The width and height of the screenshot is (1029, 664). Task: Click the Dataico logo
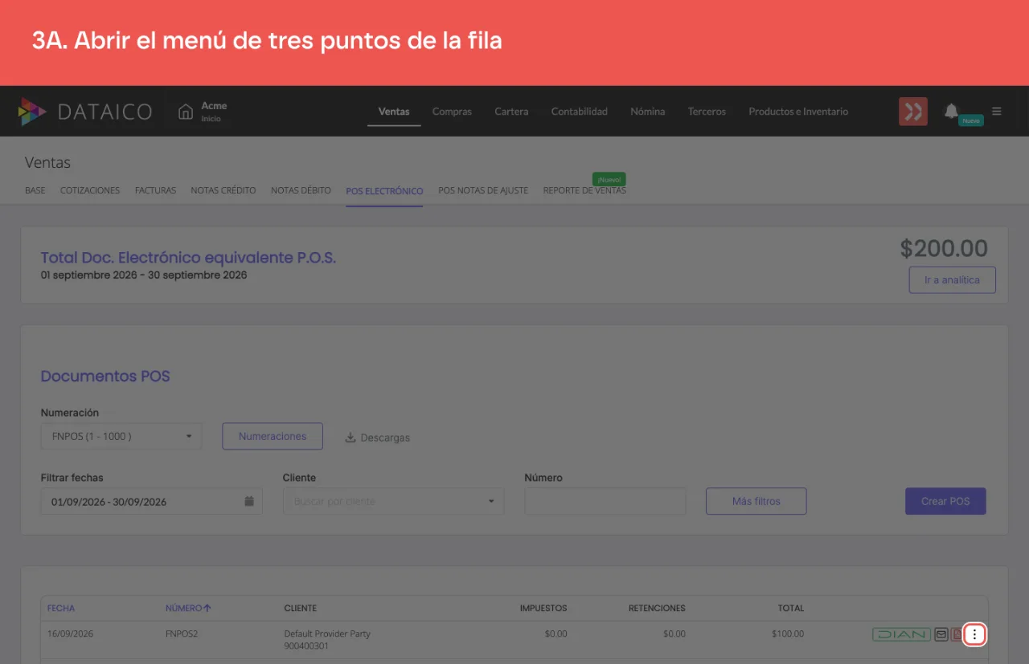(x=85, y=112)
